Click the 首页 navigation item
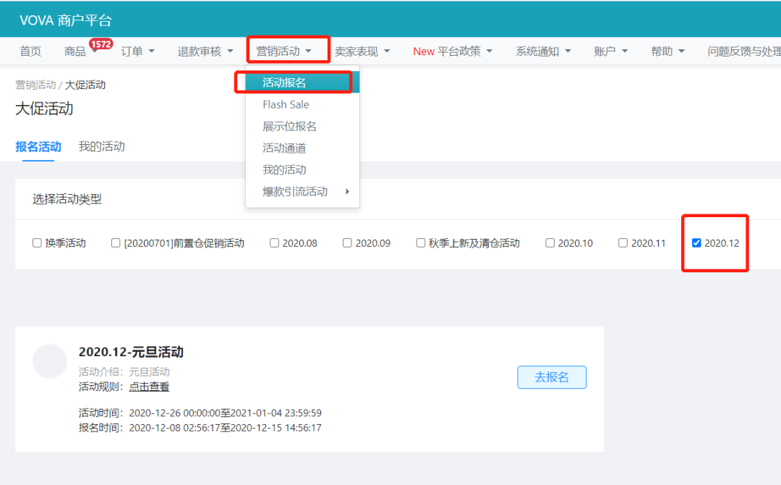Screen dimensions: 781x485 click(x=30, y=51)
